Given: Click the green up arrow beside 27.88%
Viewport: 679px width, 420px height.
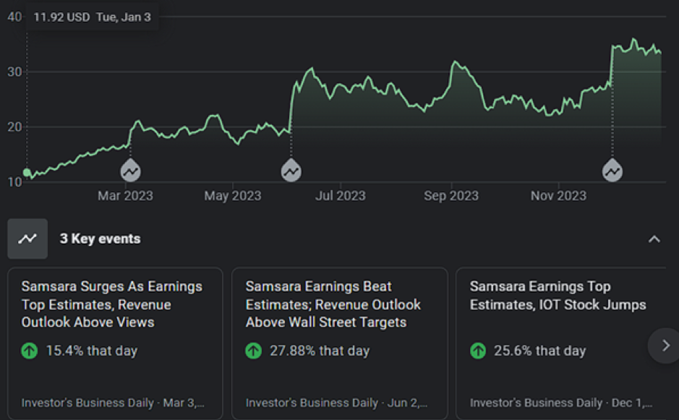Looking at the screenshot, I should (254, 351).
